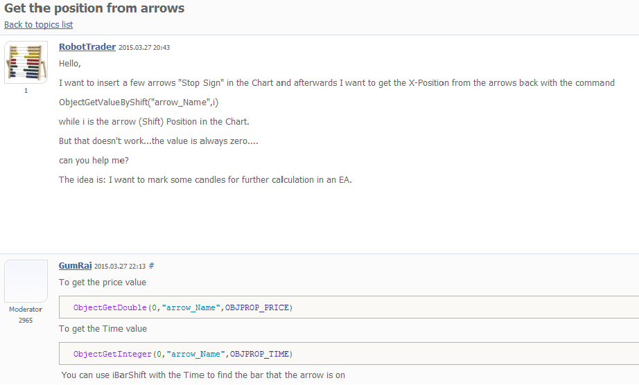Click the 'To get the Time value' text
Screen dimensions: 639x385
pyautogui.click(x=103, y=329)
